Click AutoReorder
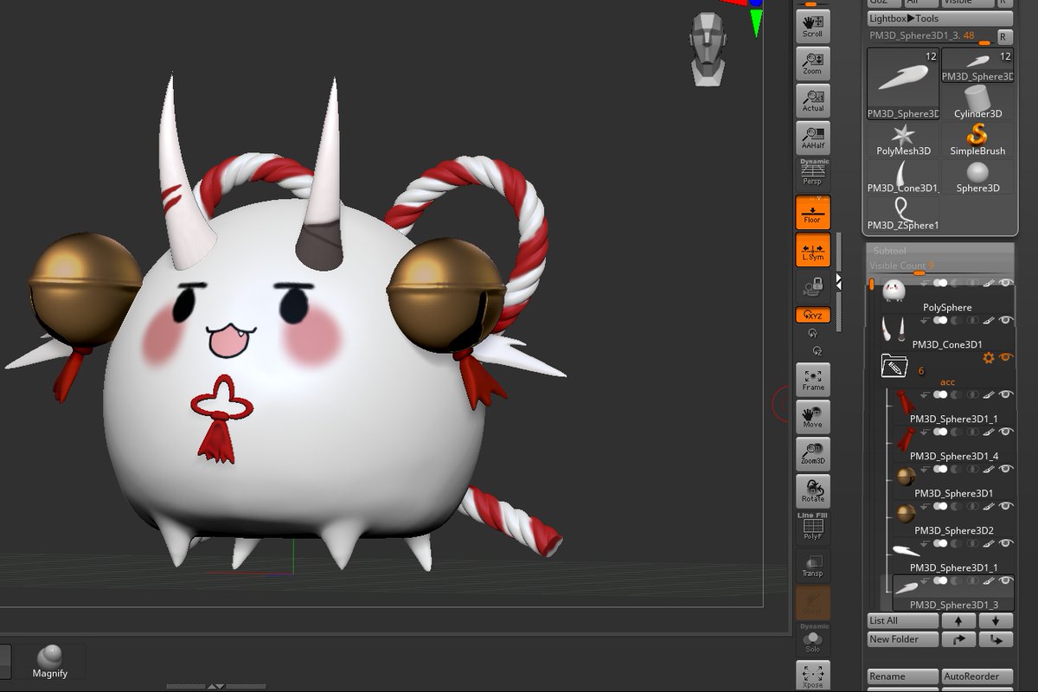 tap(977, 676)
